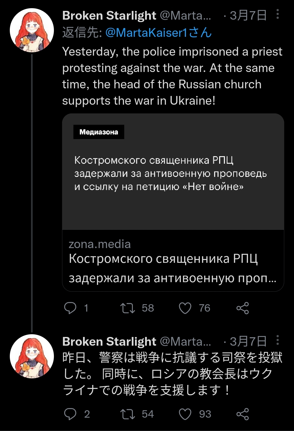This screenshot has height=431, width=294.
Task: Open the first tweet's profile avatar
Action: [x=32, y=30]
